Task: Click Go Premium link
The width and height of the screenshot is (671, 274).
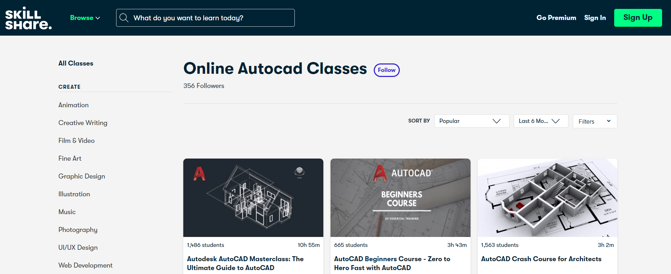Action: coord(556,17)
